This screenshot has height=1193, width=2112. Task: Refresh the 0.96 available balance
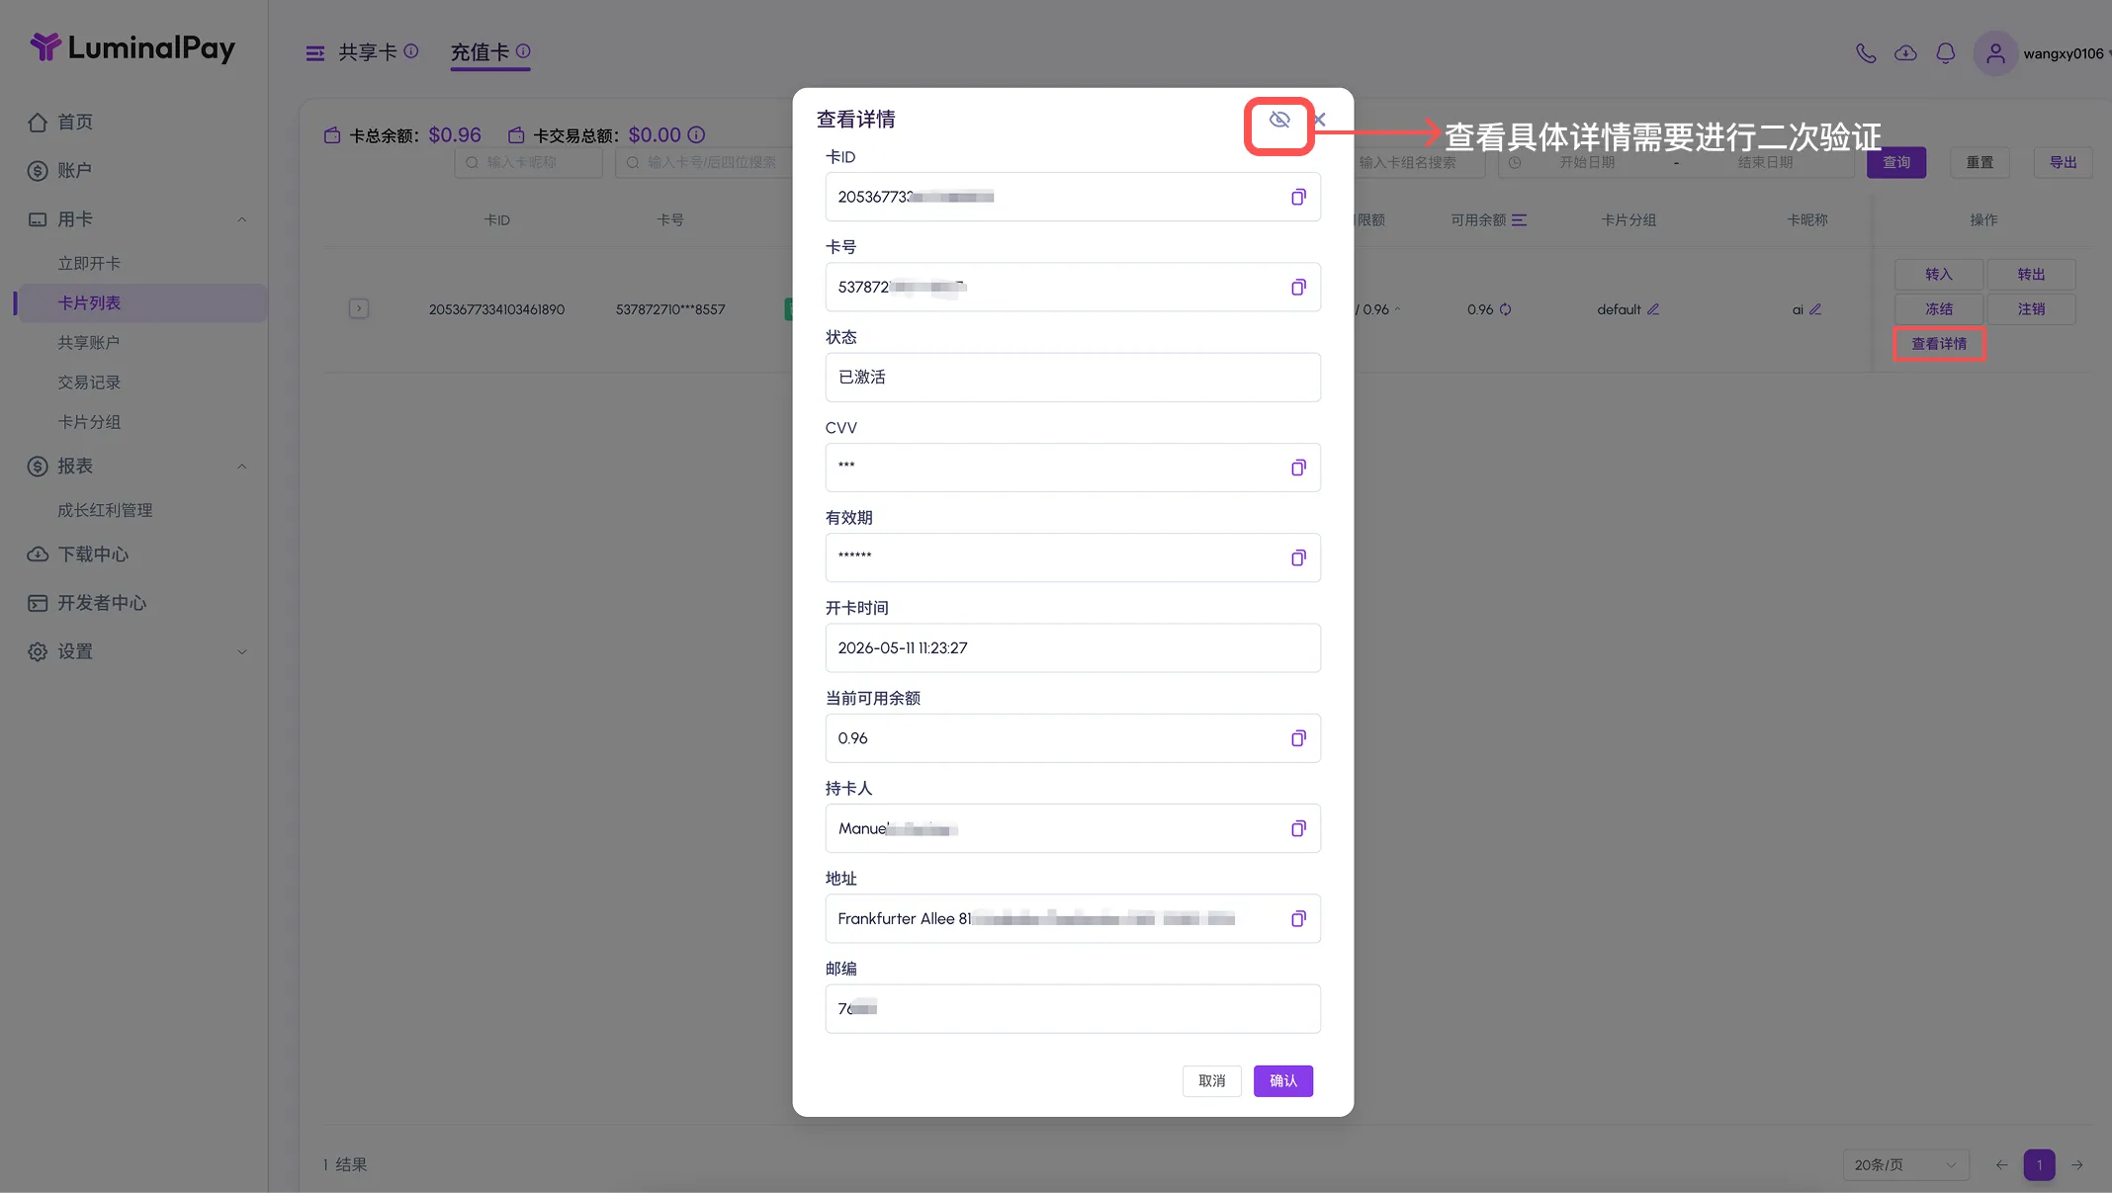(x=1505, y=309)
